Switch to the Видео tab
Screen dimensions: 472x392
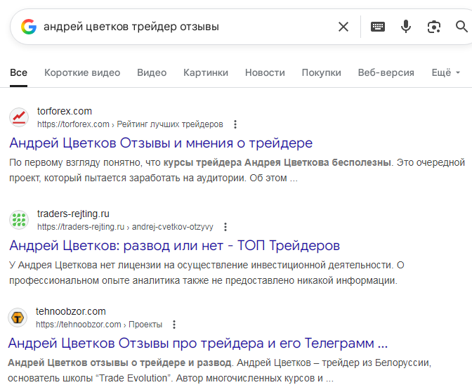pyautogui.click(x=152, y=72)
